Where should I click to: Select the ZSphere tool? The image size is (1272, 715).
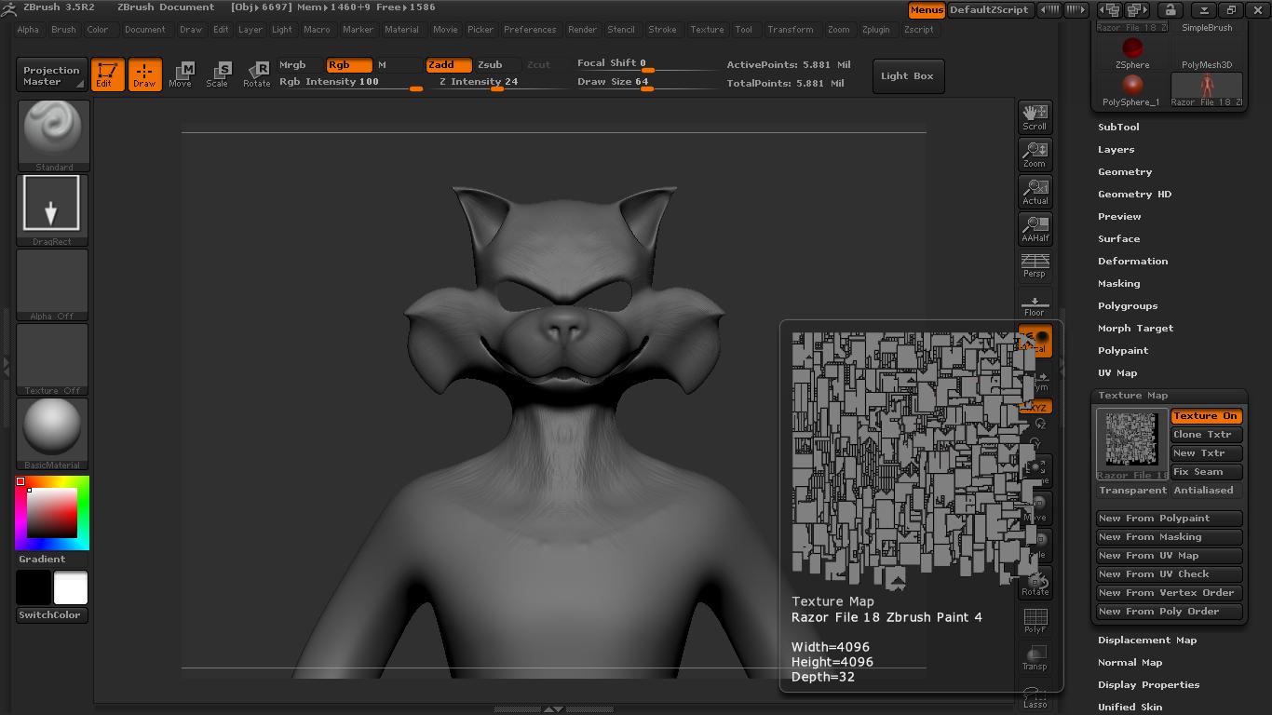[x=1132, y=53]
